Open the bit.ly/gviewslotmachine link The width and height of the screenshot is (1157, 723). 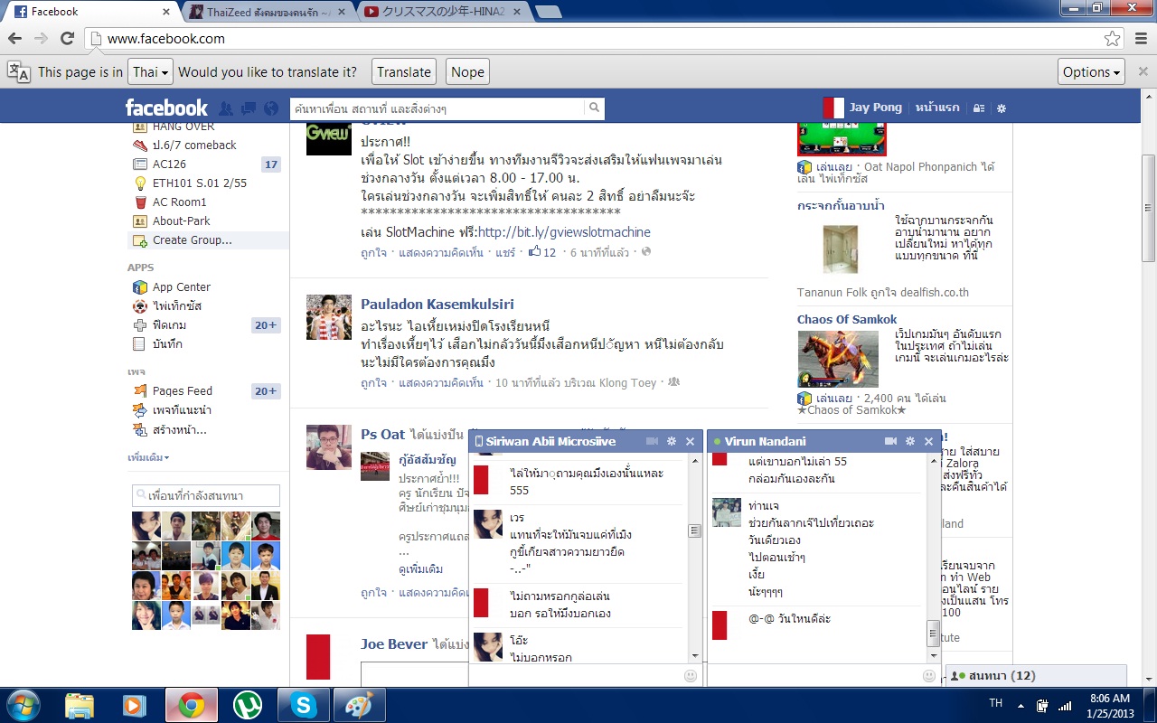coord(564,232)
